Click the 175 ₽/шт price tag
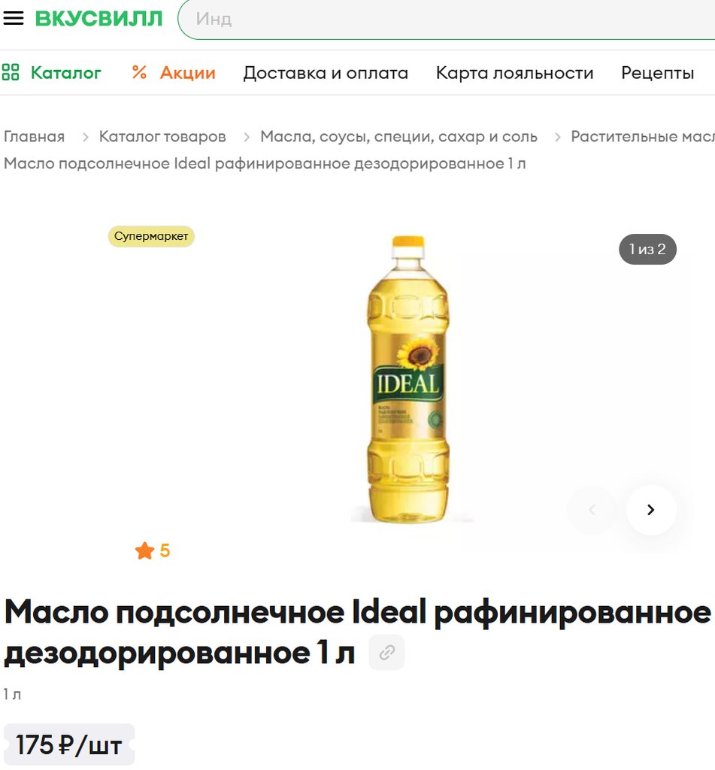The height and width of the screenshot is (770, 715). (69, 745)
